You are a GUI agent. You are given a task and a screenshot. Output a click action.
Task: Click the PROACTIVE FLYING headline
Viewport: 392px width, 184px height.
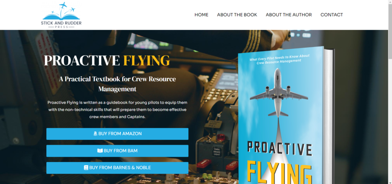[107, 61]
